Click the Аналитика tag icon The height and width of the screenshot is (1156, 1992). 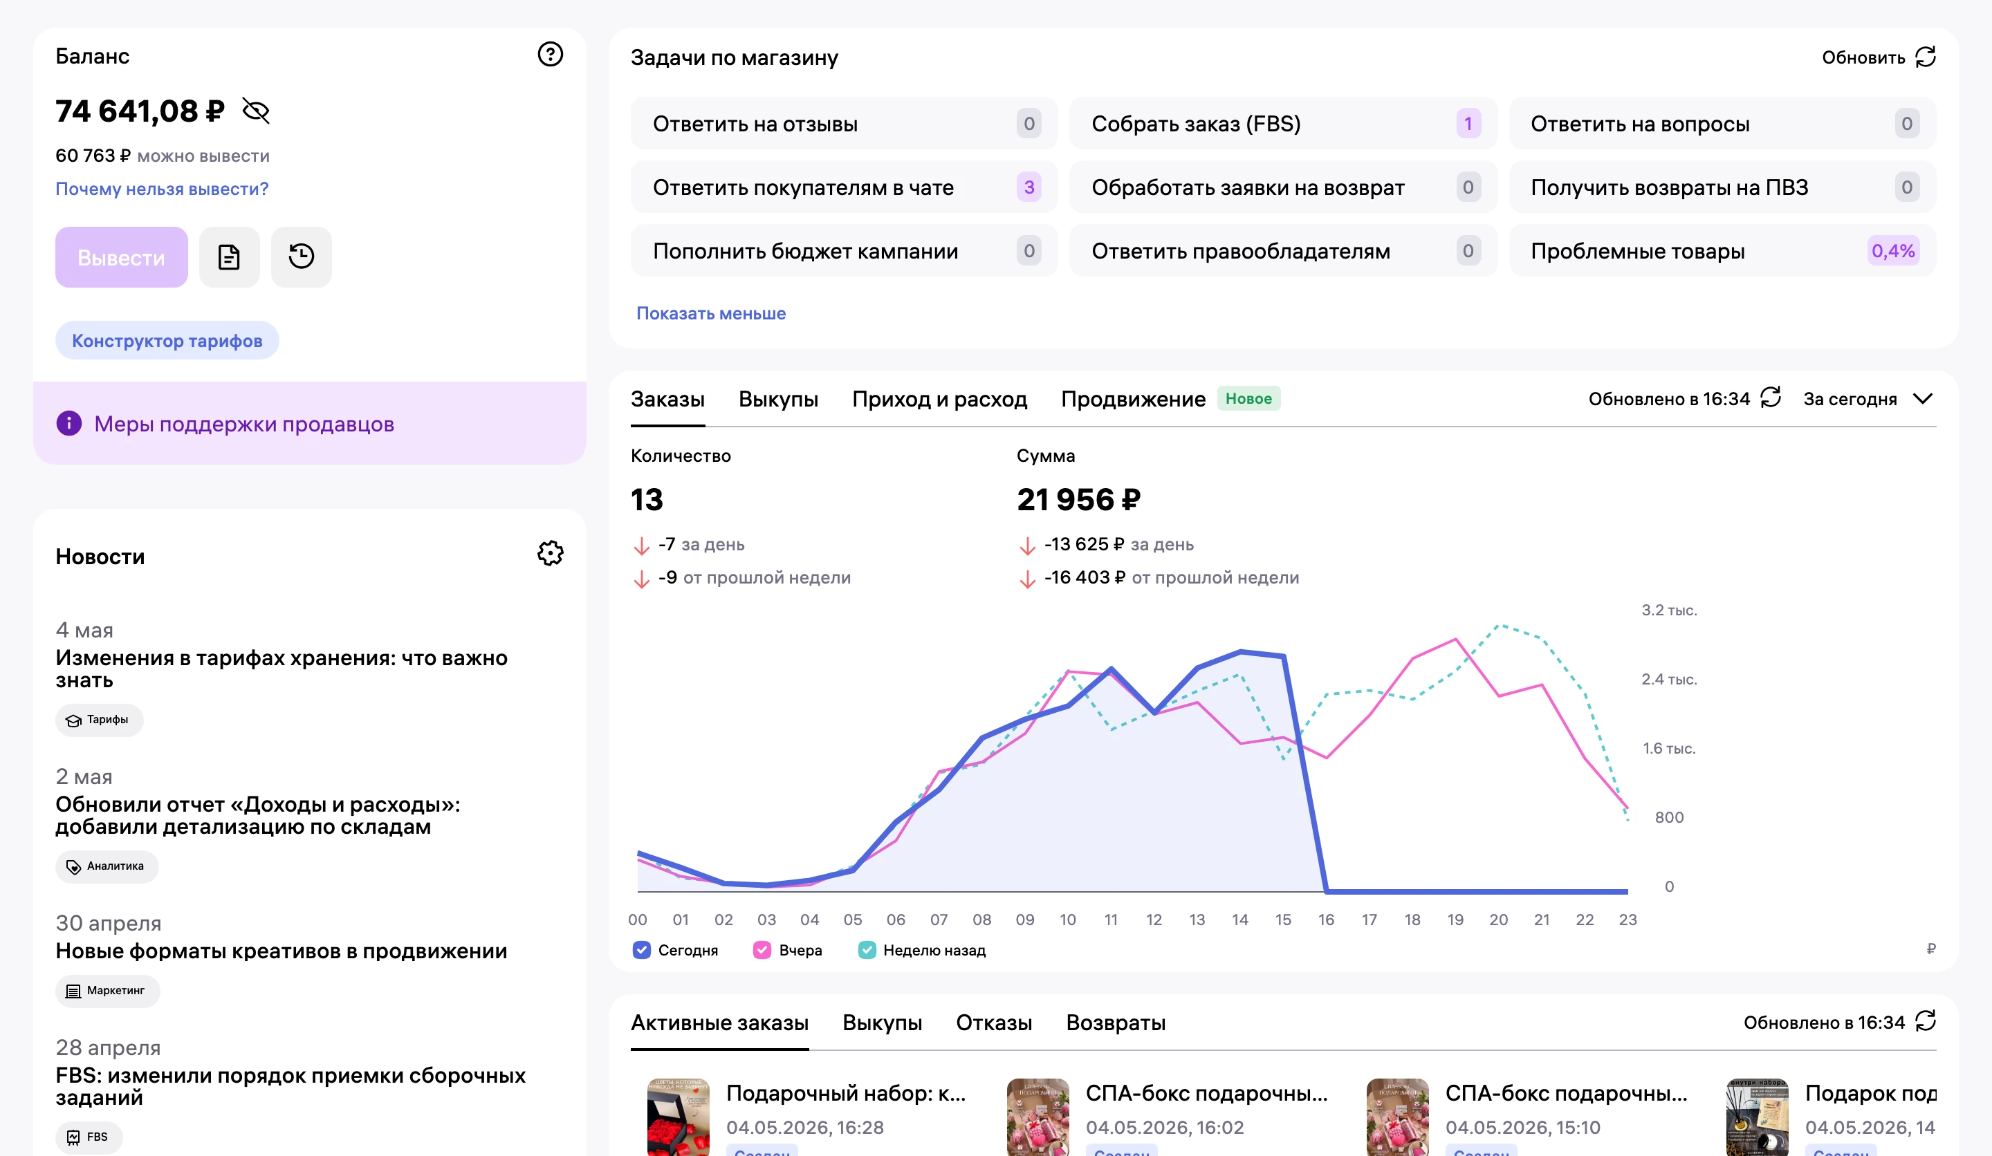click(73, 867)
